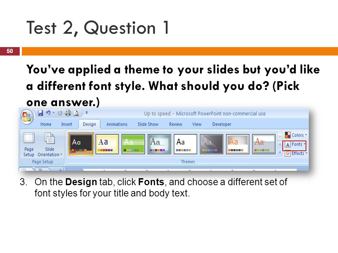Select the plain white theme thumbnail

pyautogui.click(x=186, y=144)
